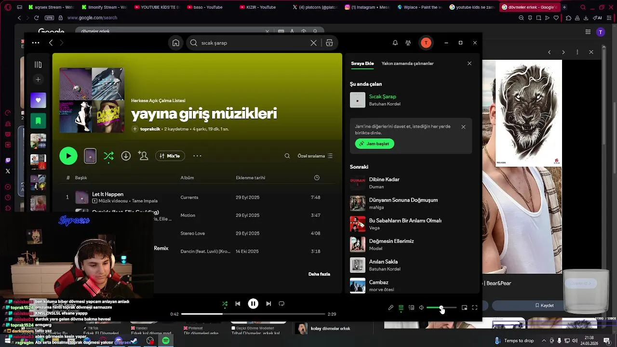Mute Spotify with the speaker icon
Image resolution: width=617 pixels, height=347 pixels.
coord(421,307)
